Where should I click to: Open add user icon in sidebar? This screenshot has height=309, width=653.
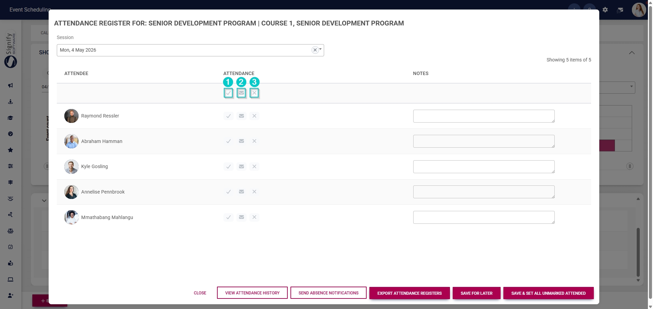click(x=11, y=295)
